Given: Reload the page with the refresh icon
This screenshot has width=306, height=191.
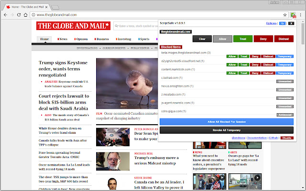Looking at the screenshot, I should point(19,15).
